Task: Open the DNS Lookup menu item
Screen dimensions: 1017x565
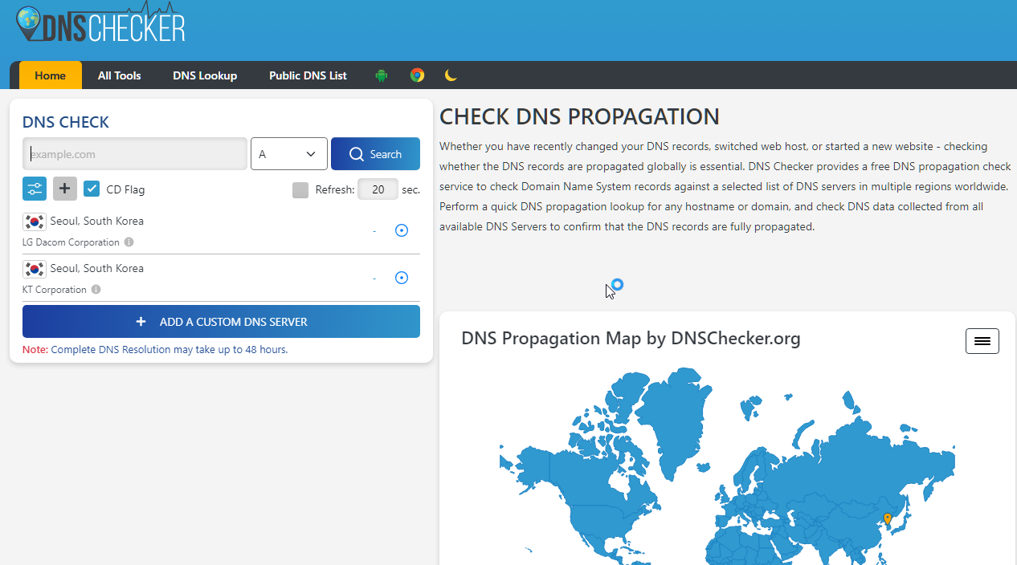Action: pos(205,75)
